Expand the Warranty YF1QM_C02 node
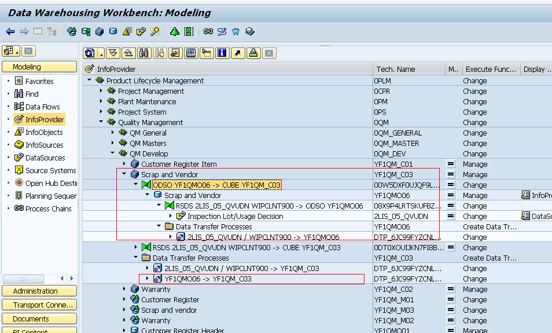The height and width of the screenshot is (333, 552). tap(124, 289)
